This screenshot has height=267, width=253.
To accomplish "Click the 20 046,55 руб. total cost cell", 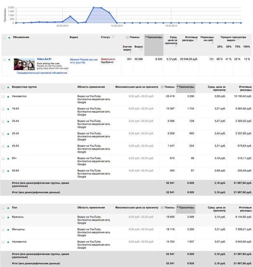I will pyautogui.click(x=189, y=59).
